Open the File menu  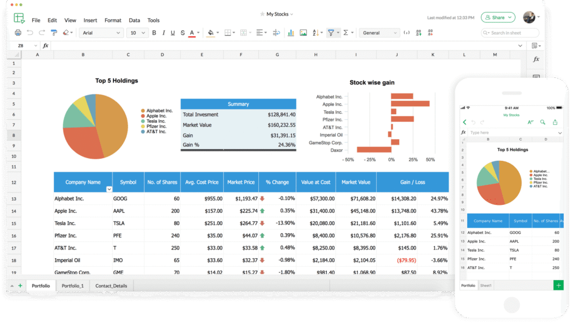[36, 21]
